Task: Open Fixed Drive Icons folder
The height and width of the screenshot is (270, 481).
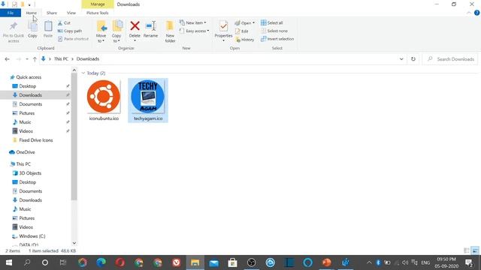Action: pos(35,140)
